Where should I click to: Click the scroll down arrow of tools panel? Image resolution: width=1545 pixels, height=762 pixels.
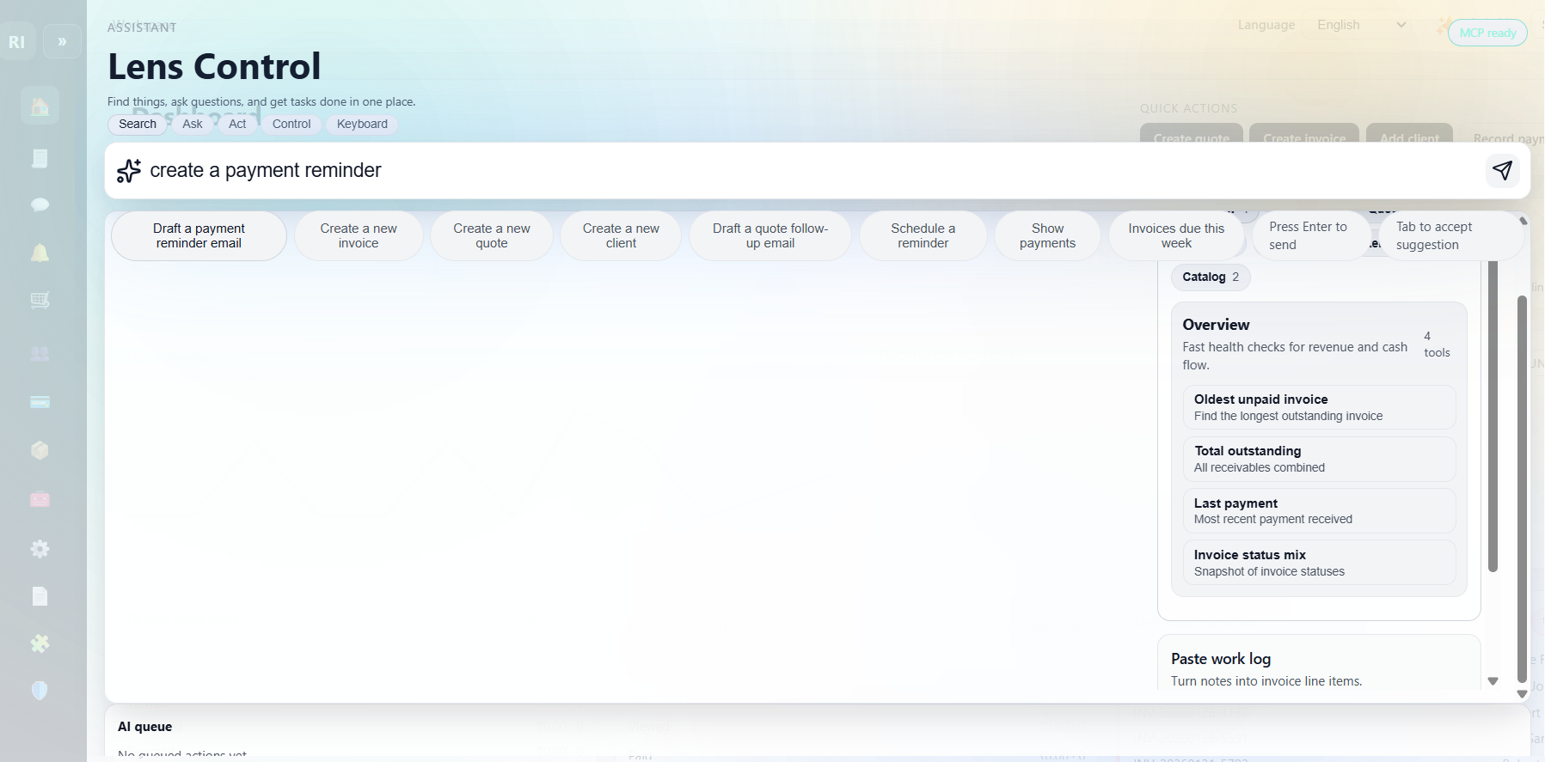[1493, 681]
